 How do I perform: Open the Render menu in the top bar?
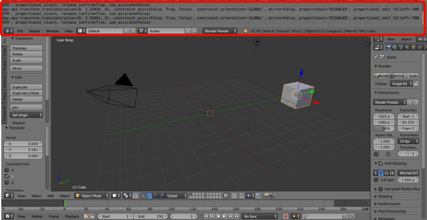click(34, 31)
